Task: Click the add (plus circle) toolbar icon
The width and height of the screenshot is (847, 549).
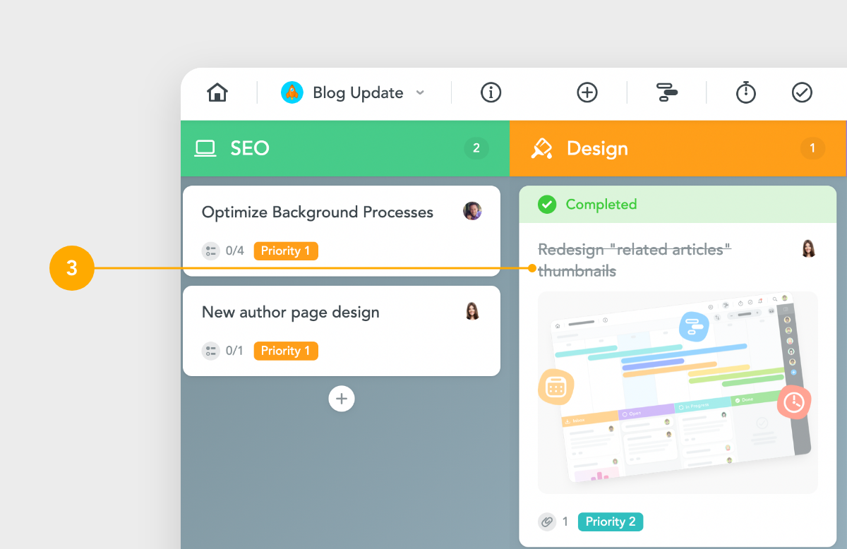Action: [x=587, y=92]
